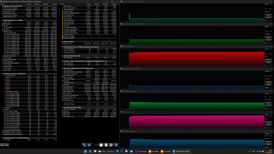The width and height of the screenshot is (274, 154).
Task: Select the red icon of Package C6 Residency row
Action: 63,36
